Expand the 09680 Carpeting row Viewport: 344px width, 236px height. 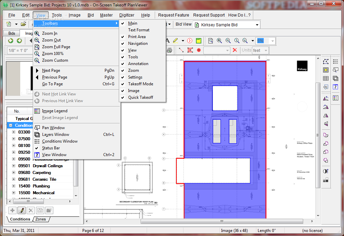tap(13, 173)
